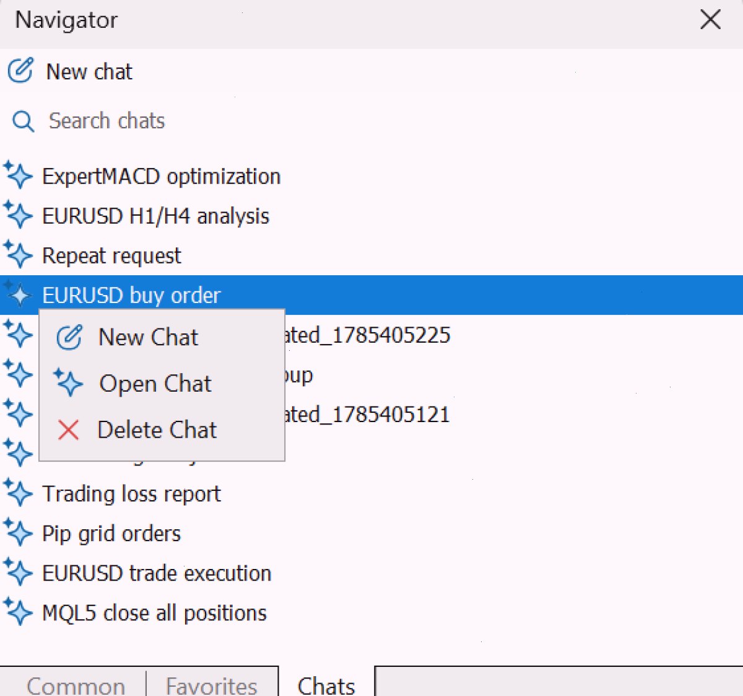Switch to the Favorites tab

(x=211, y=685)
